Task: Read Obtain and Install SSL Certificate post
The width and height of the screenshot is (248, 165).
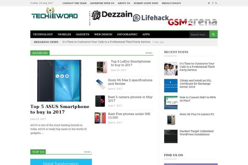Action: point(196,83)
